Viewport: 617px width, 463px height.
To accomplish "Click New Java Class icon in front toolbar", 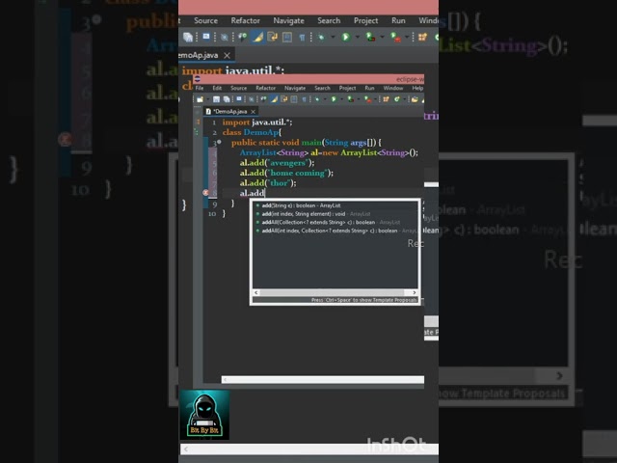I will 397,99.
